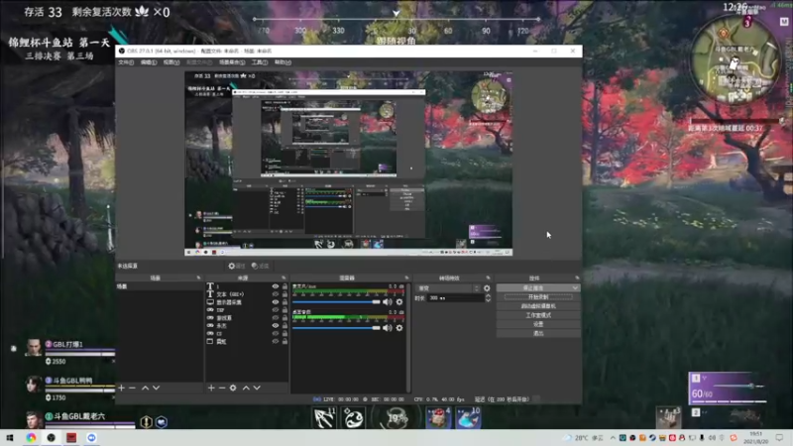Image resolution: width=793 pixels, height=446 pixels.
Task: Mute the microphone audio speaker icon
Action: pos(388,302)
